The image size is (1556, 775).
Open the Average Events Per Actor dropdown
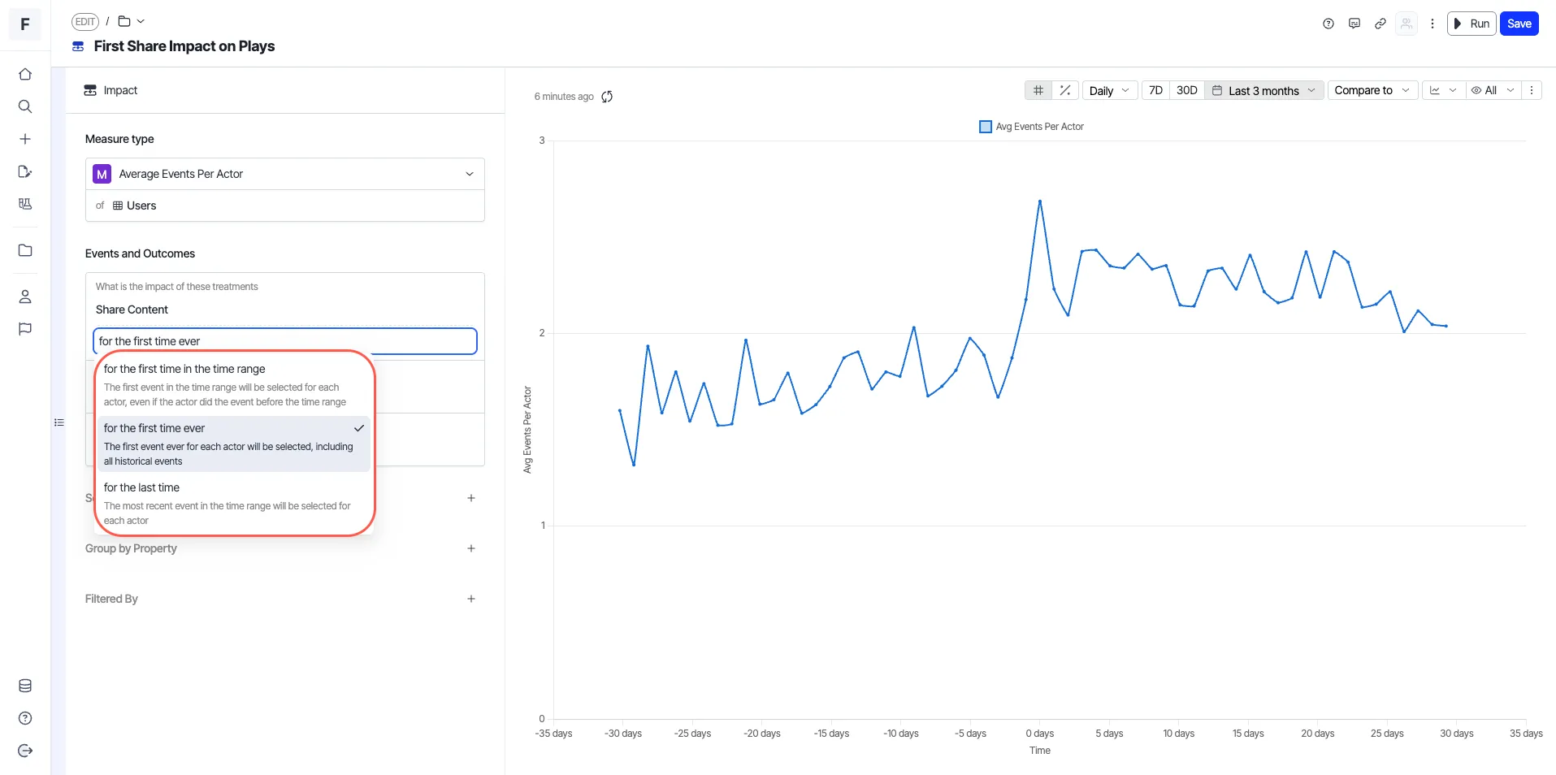click(x=285, y=174)
